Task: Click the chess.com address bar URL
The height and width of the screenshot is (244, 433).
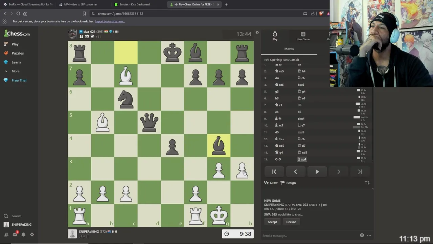Action: tap(120, 14)
